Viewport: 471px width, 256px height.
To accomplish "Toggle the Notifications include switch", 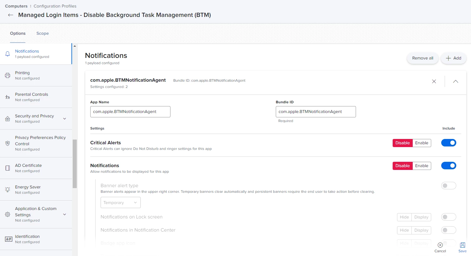I will [x=449, y=166].
